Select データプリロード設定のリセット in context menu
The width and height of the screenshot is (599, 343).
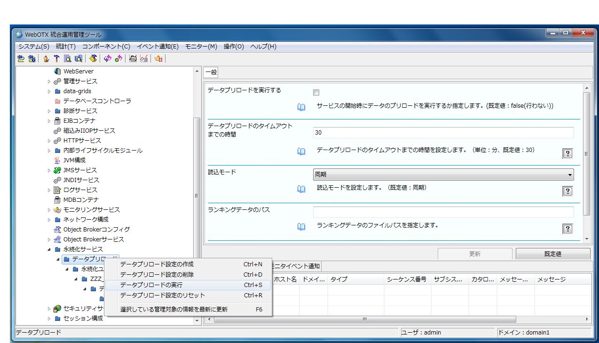click(x=163, y=295)
